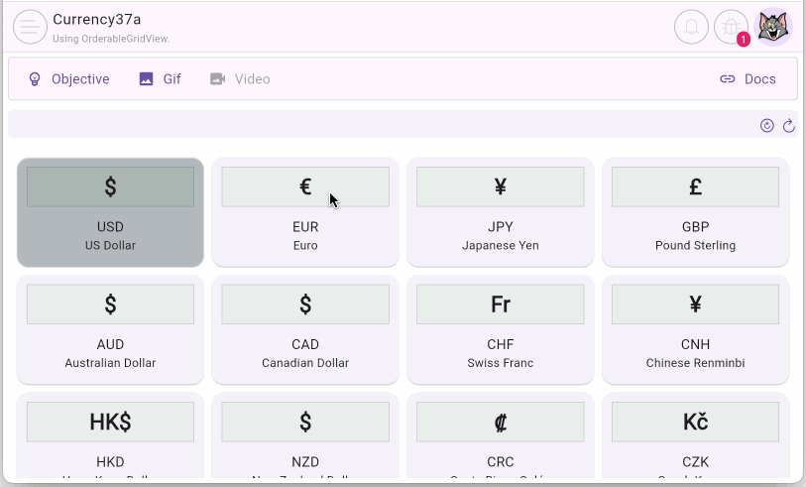Open the hamburger menu
Screen dimensions: 806x487
tap(30, 27)
